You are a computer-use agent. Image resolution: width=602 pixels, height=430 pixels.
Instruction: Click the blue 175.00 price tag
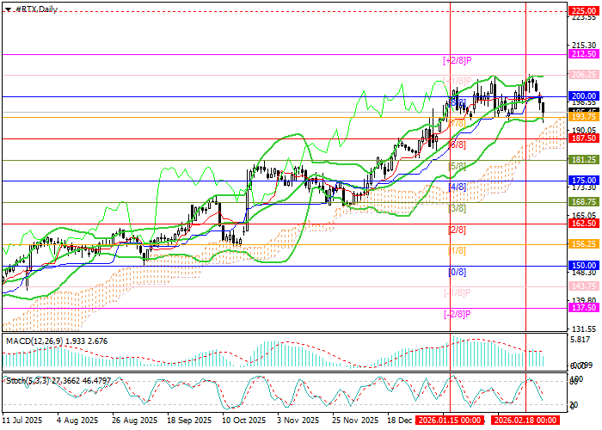pyautogui.click(x=584, y=181)
